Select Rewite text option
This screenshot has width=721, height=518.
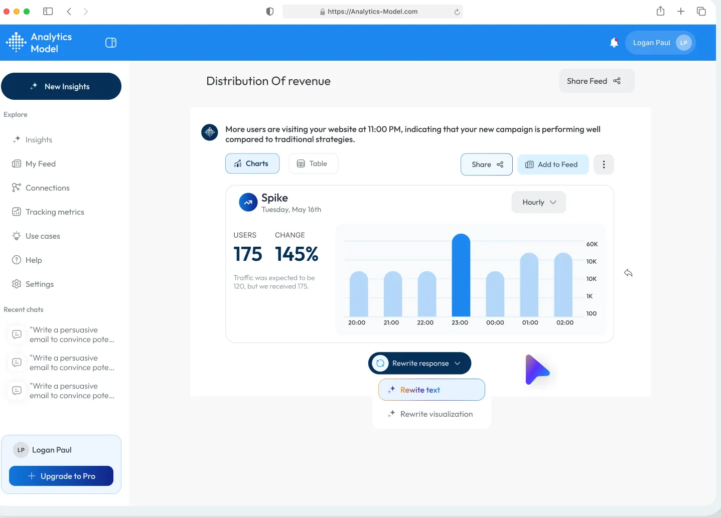(x=431, y=390)
